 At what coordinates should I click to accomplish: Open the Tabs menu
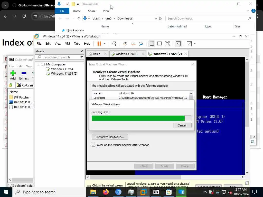77,44
